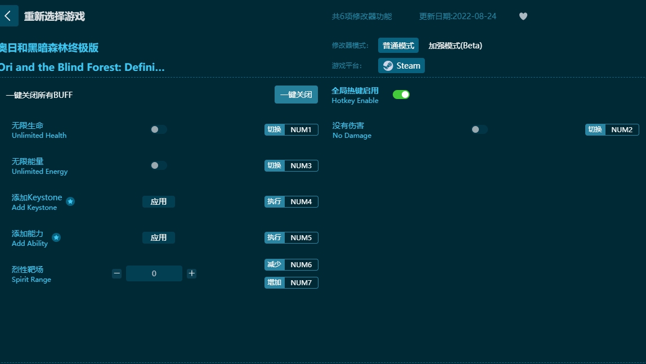The height and width of the screenshot is (364, 646).
Task: Click 一键关闭所有BUFF label
Action: [39, 95]
